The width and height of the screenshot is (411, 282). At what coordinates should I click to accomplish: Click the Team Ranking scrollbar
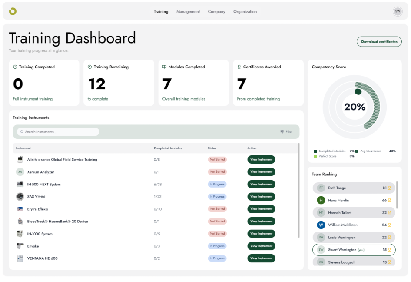(x=397, y=195)
